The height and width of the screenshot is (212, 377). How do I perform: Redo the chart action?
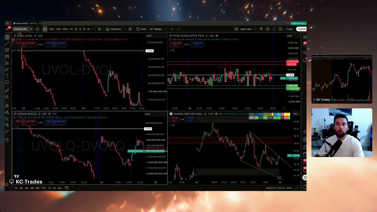[x=178, y=29]
